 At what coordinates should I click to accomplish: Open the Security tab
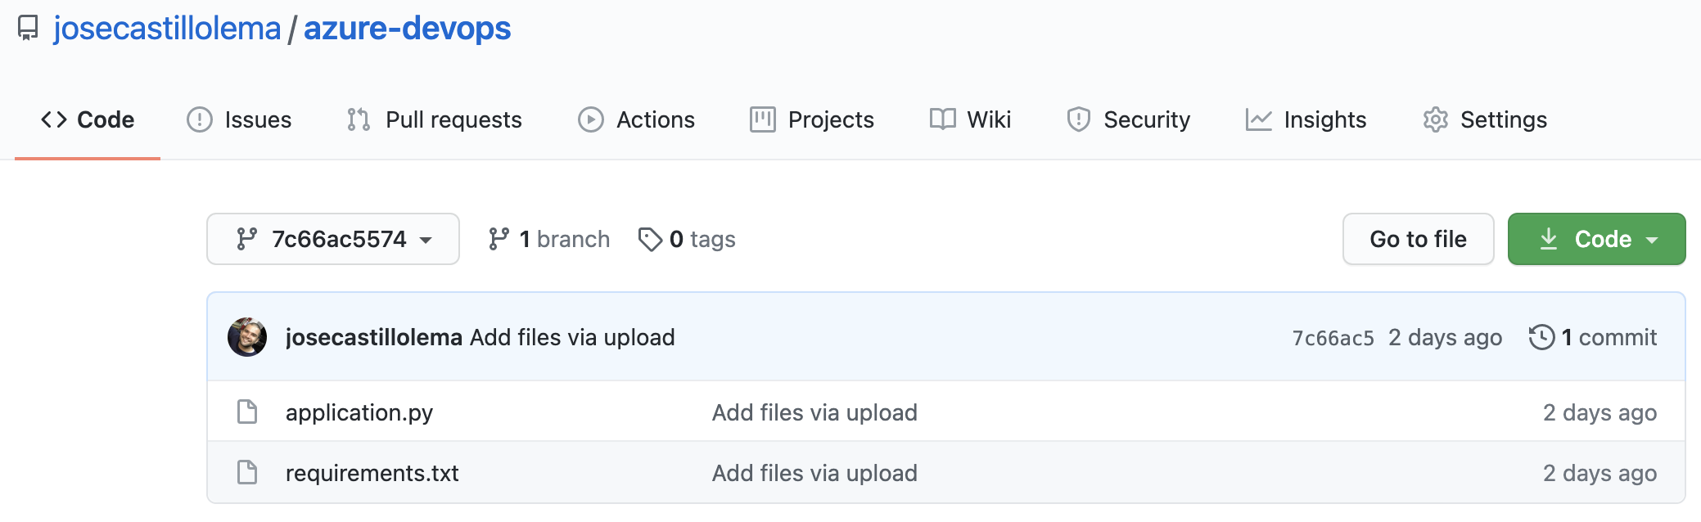point(1128,119)
